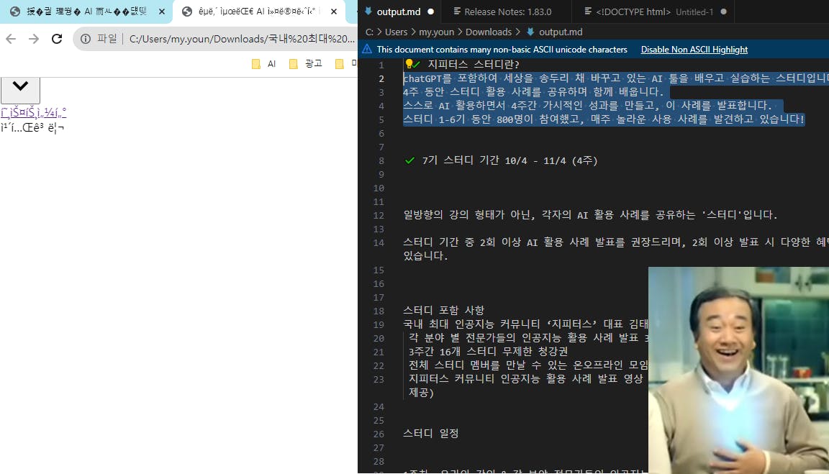Open the output.md breadcrumb segment
Screen dimensions: 829x474
pos(561,32)
